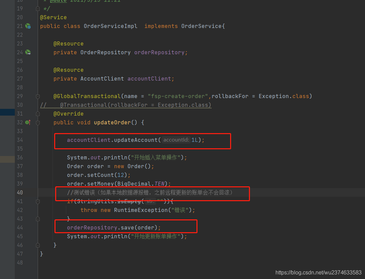The height and width of the screenshot is (279, 365).
Task: Click the OrderServiceImpl class name
Action: (x=111, y=26)
